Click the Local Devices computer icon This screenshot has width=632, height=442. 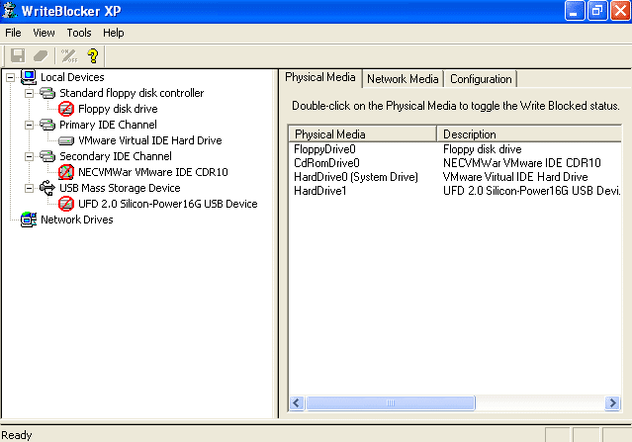(x=29, y=77)
